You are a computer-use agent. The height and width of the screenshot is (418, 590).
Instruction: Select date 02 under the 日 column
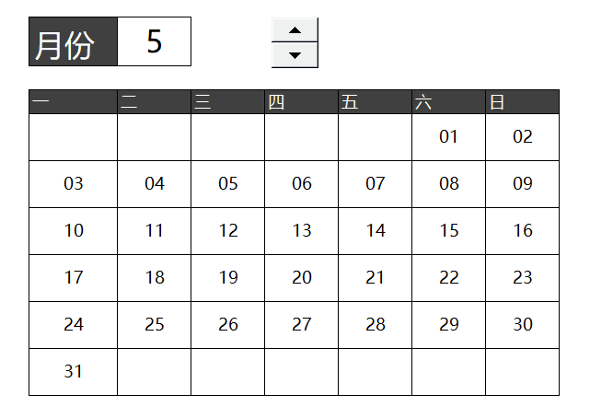pos(523,137)
